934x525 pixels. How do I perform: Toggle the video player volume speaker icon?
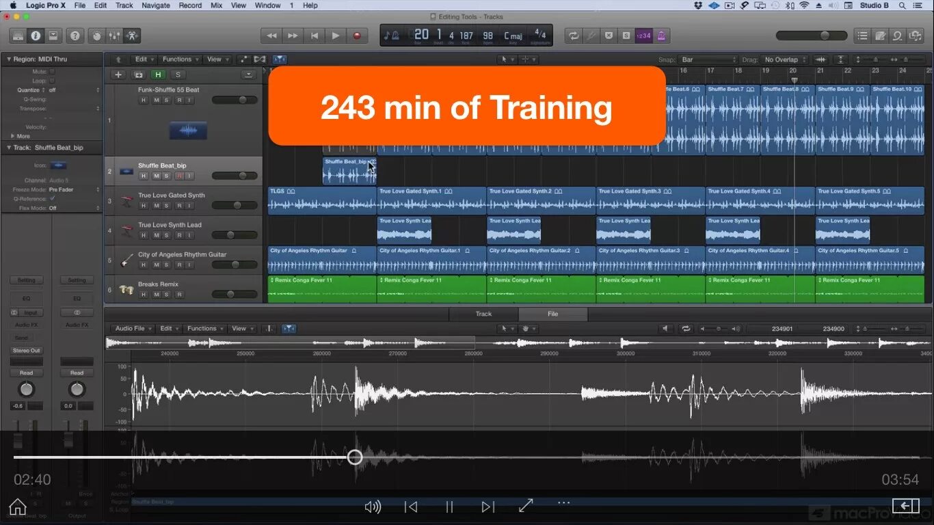(x=373, y=507)
